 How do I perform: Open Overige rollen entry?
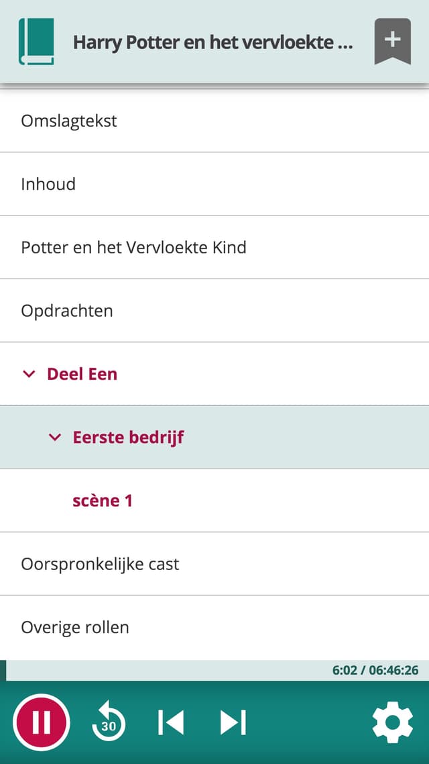coord(214,628)
